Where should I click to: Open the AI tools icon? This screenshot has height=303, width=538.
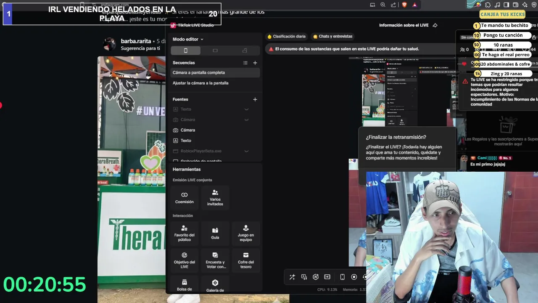coord(316,277)
